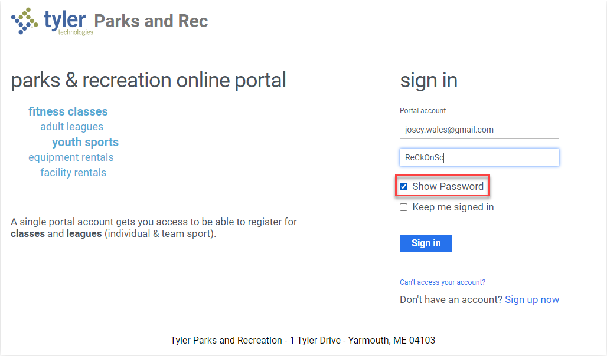
Task: Click the sign in heading
Action: tap(429, 80)
